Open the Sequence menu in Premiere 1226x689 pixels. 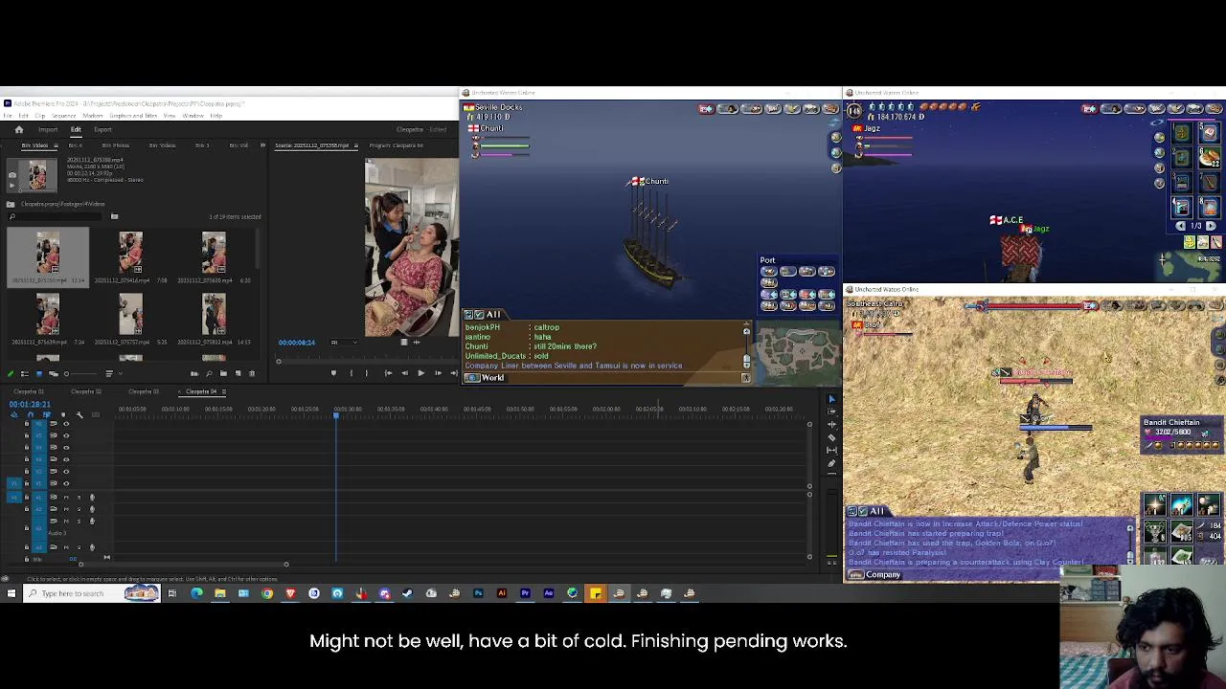pos(63,116)
